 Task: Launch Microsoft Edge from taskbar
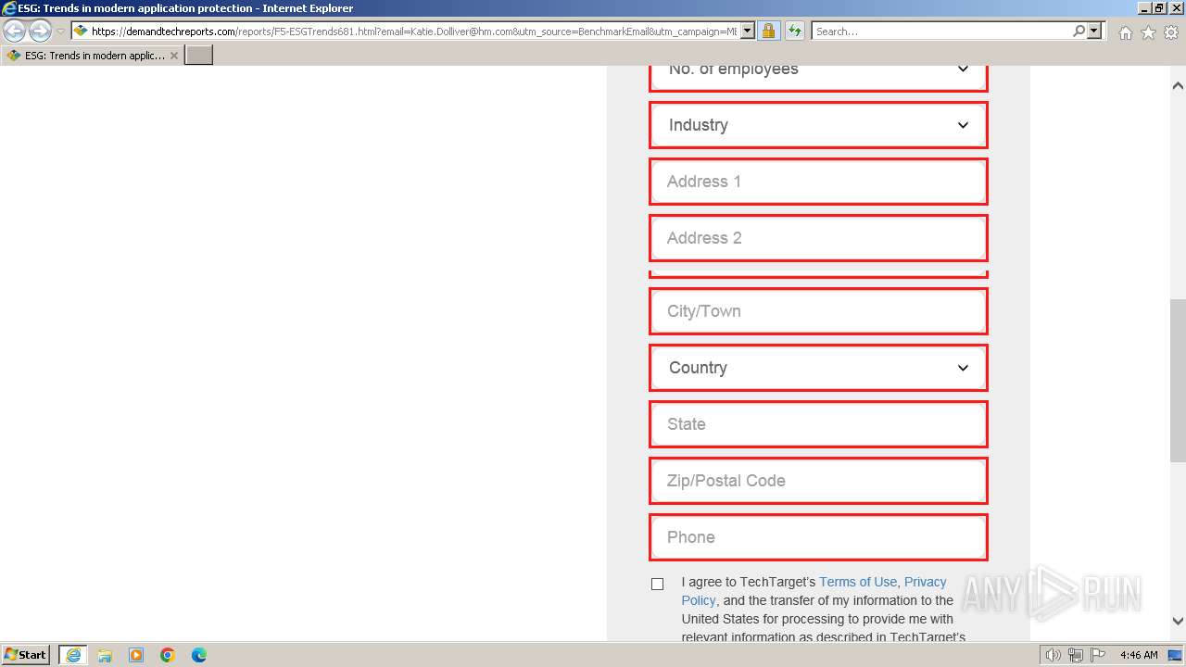(x=199, y=655)
